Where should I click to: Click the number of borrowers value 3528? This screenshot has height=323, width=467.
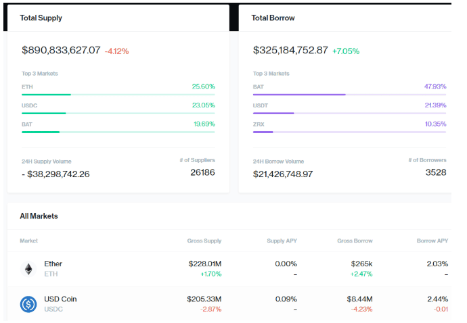pyautogui.click(x=436, y=172)
